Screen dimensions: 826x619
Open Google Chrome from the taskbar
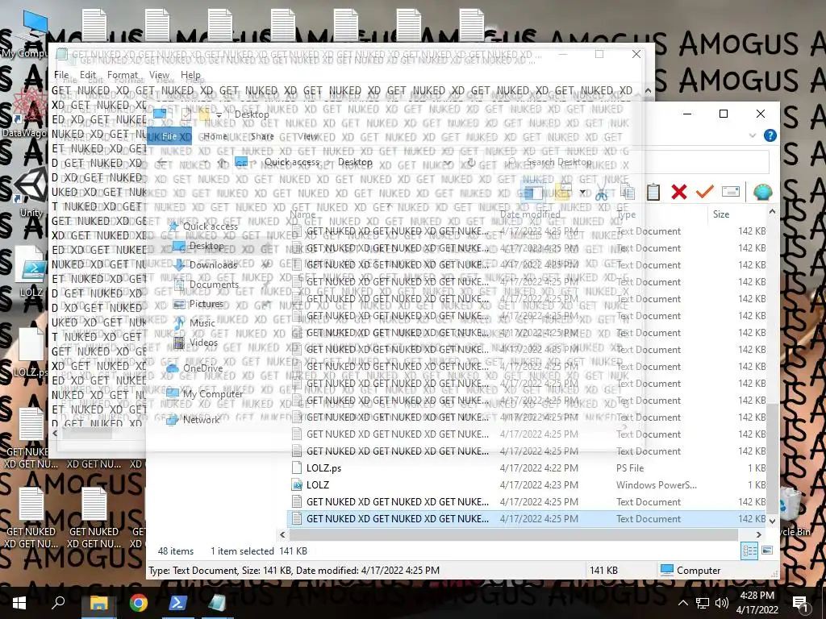(139, 603)
